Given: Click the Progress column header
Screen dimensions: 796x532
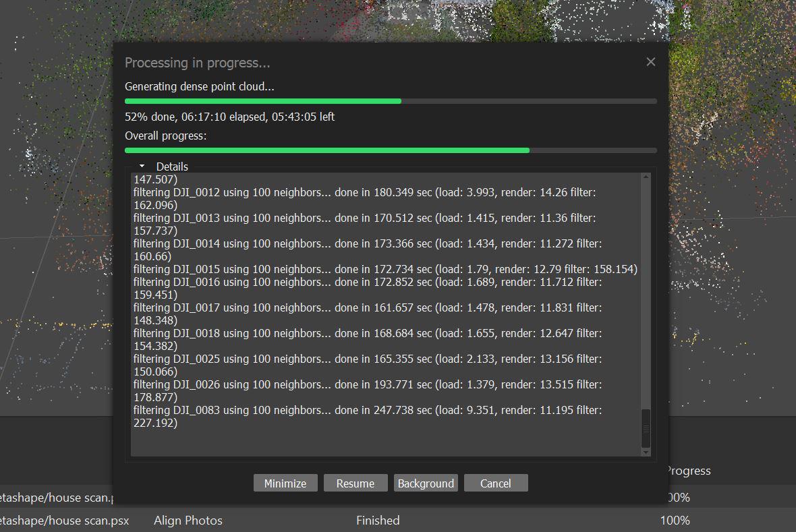Looking at the screenshot, I should [687, 471].
